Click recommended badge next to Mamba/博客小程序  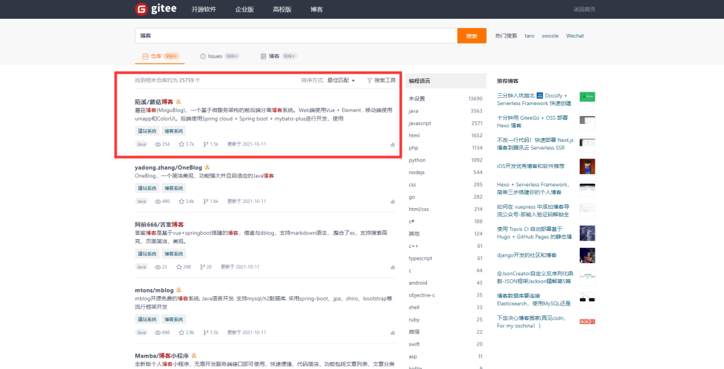point(194,356)
